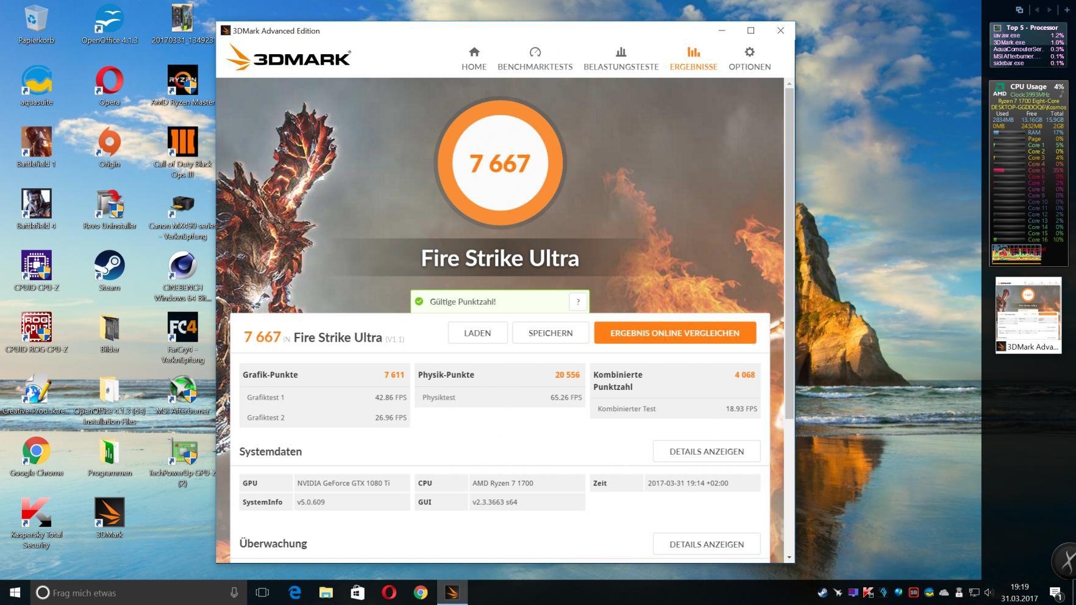This screenshot has width=1076, height=605.
Task: Open Kaspersky Total Security shortcut
Action: point(37,523)
